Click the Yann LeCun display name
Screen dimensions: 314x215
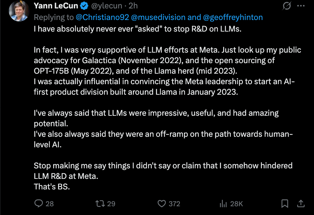click(56, 6)
